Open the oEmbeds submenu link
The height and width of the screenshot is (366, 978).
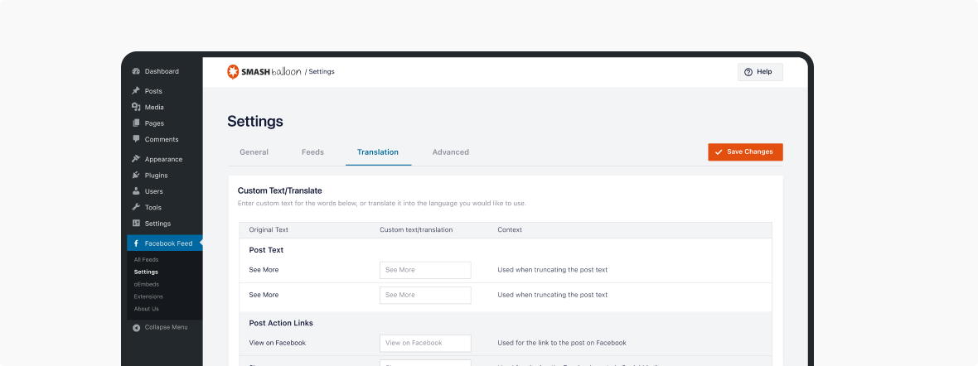coord(147,284)
